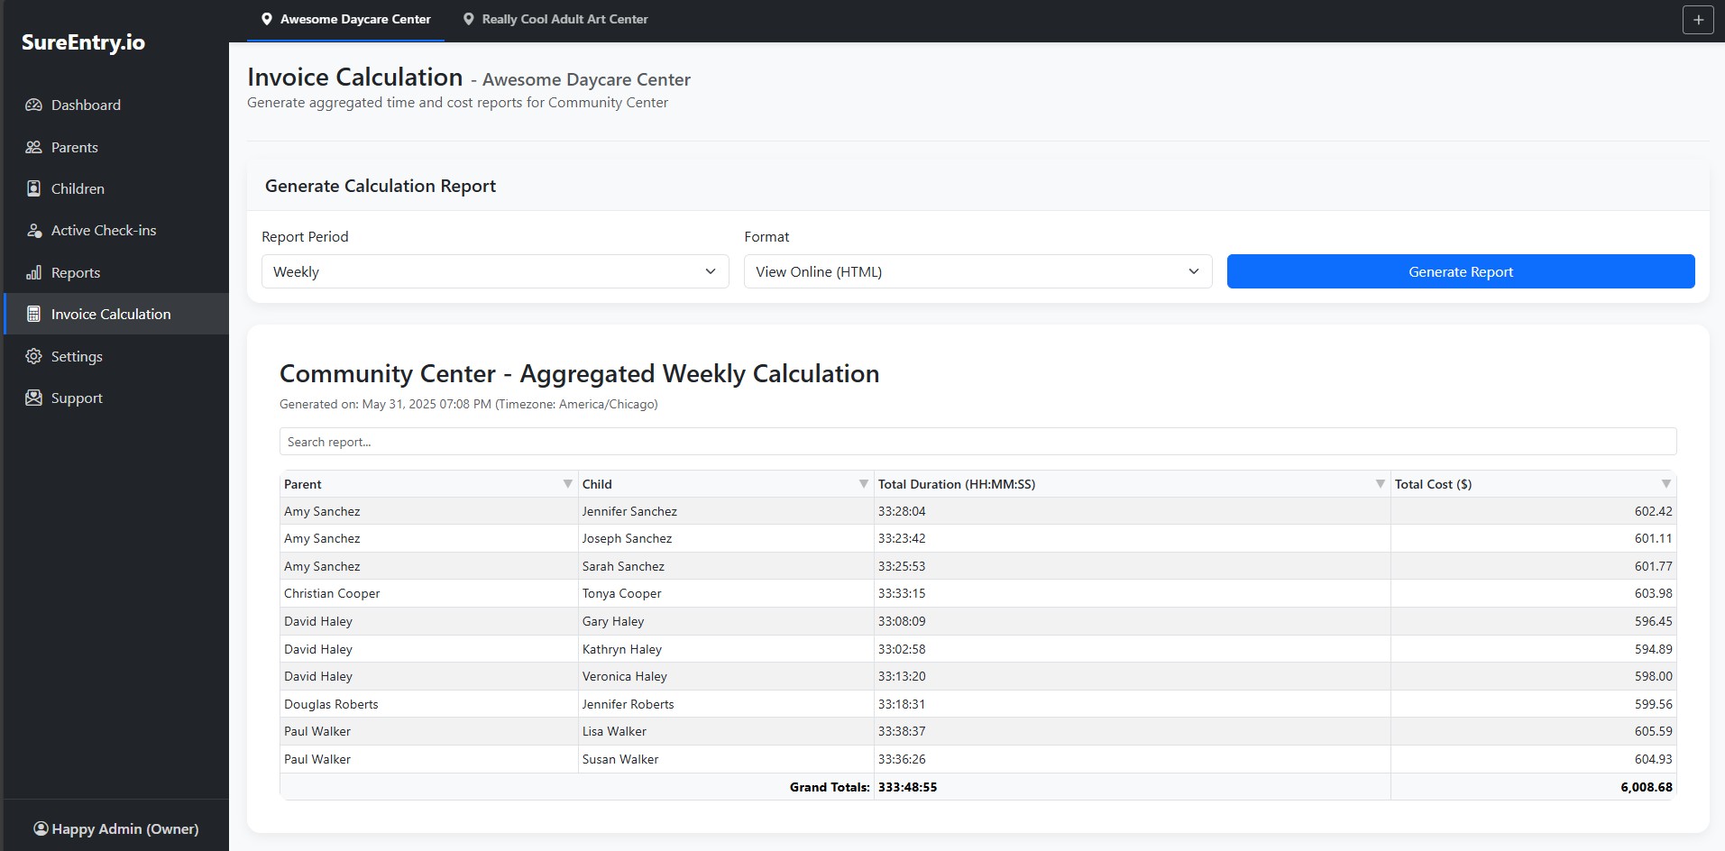Expand the Total Cost column filter
1725x851 pixels.
tap(1665, 484)
